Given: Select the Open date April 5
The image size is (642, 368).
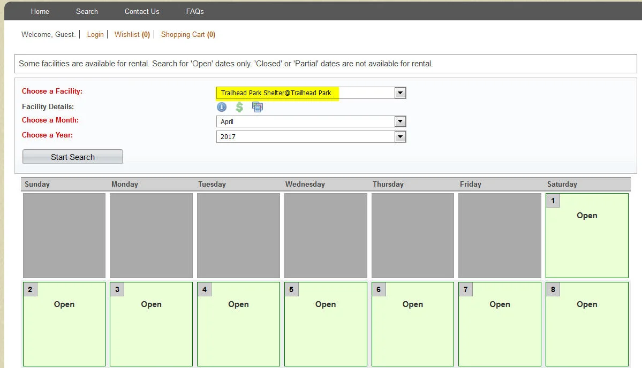Looking at the screenshot, I should [x=326, y=324].
